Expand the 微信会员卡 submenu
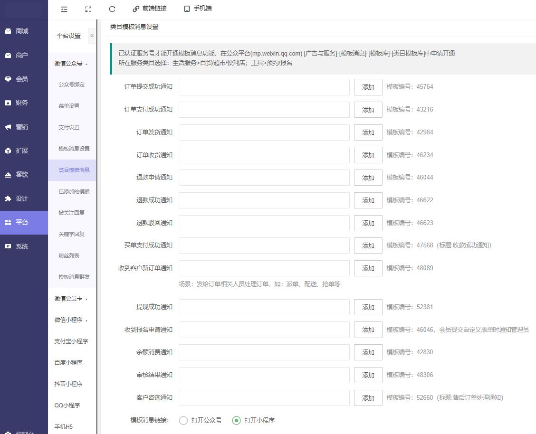 pos(71,299)
